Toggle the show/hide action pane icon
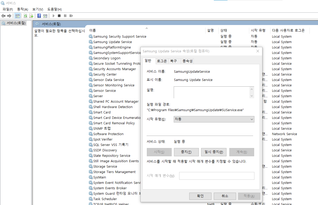 point(45,16)
